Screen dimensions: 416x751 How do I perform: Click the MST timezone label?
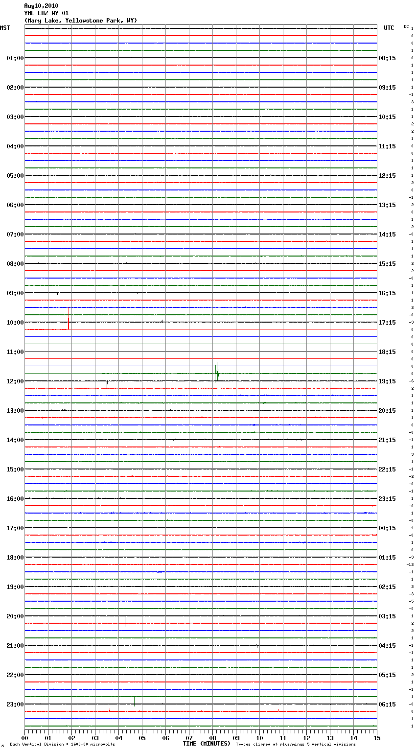[x=5, y=28]
